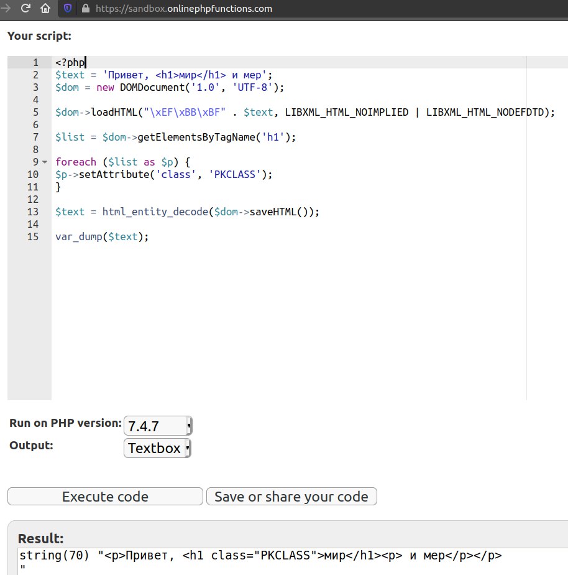This screenshot has width=568, height=575.
Task: Click the getElementsByTagName('h1') code line
Action: coord(175,137)
